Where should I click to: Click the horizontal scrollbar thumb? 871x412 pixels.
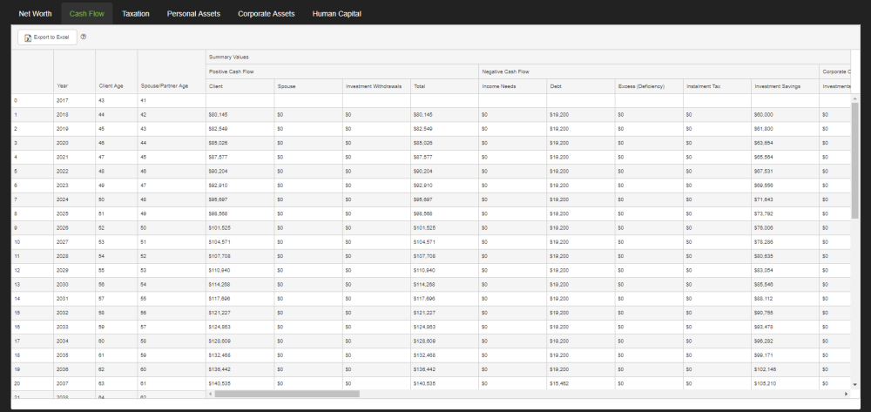(x=287, y=394)
